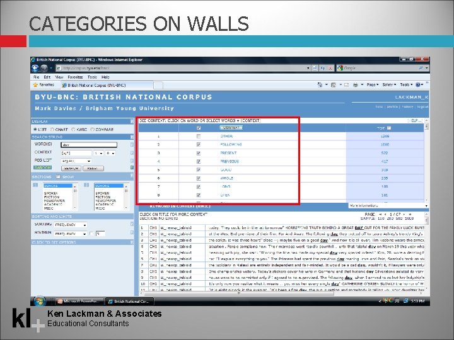Click the blue Help question mark icon
The width and height of the screenshot is (454, 340).
click(418, 85)
